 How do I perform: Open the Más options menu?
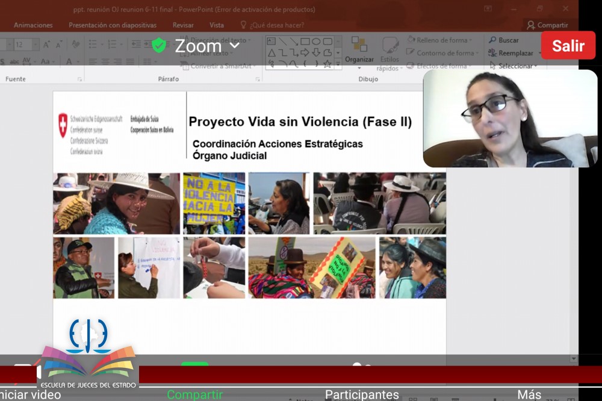[x=529, y=394]
